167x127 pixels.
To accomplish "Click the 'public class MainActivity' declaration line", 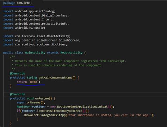I will (44, 53).
